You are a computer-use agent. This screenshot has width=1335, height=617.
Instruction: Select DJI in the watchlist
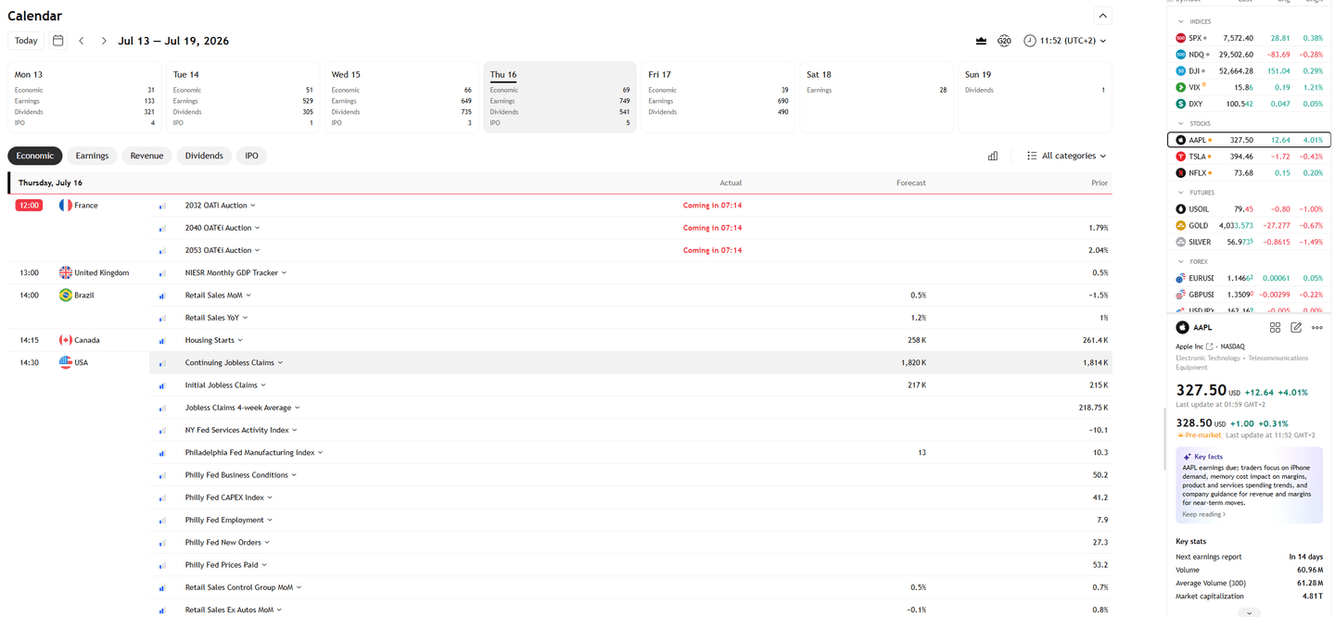[1249, 71]
